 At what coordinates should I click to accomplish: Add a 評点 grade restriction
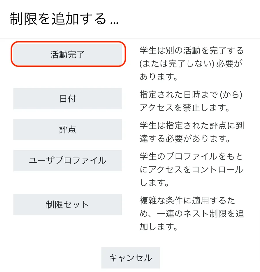(68, 130)
